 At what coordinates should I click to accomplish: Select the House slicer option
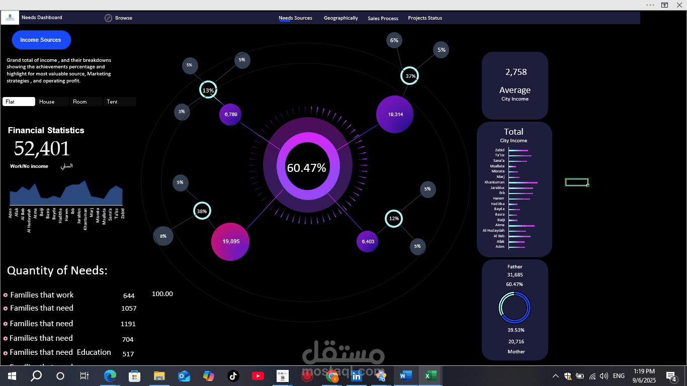coord(52,102)
